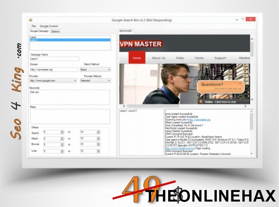Close the Google Search Bot window
This screenshot has height=207, width=279.
[250, 19]
